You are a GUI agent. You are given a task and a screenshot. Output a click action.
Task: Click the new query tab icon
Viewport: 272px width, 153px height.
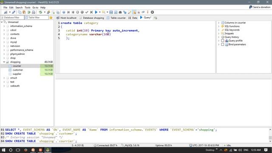(156, 18)
